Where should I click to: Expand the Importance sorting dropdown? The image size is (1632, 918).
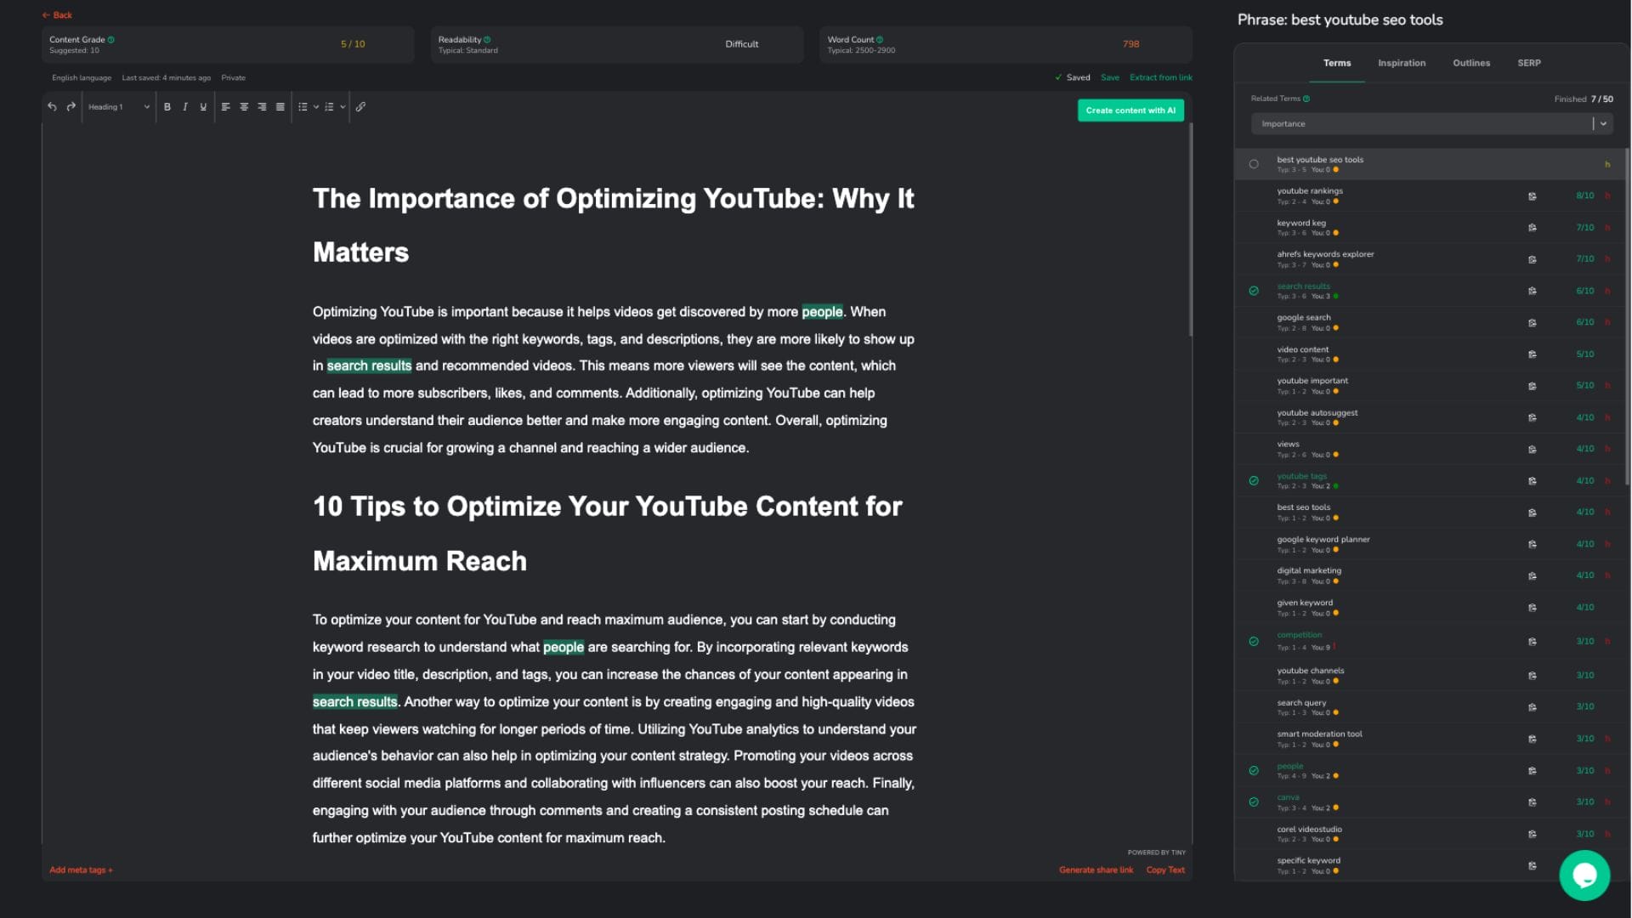pos(1603,124)
